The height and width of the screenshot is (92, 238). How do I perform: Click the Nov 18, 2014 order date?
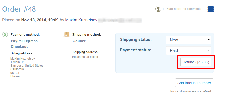(x=34, y=20)
